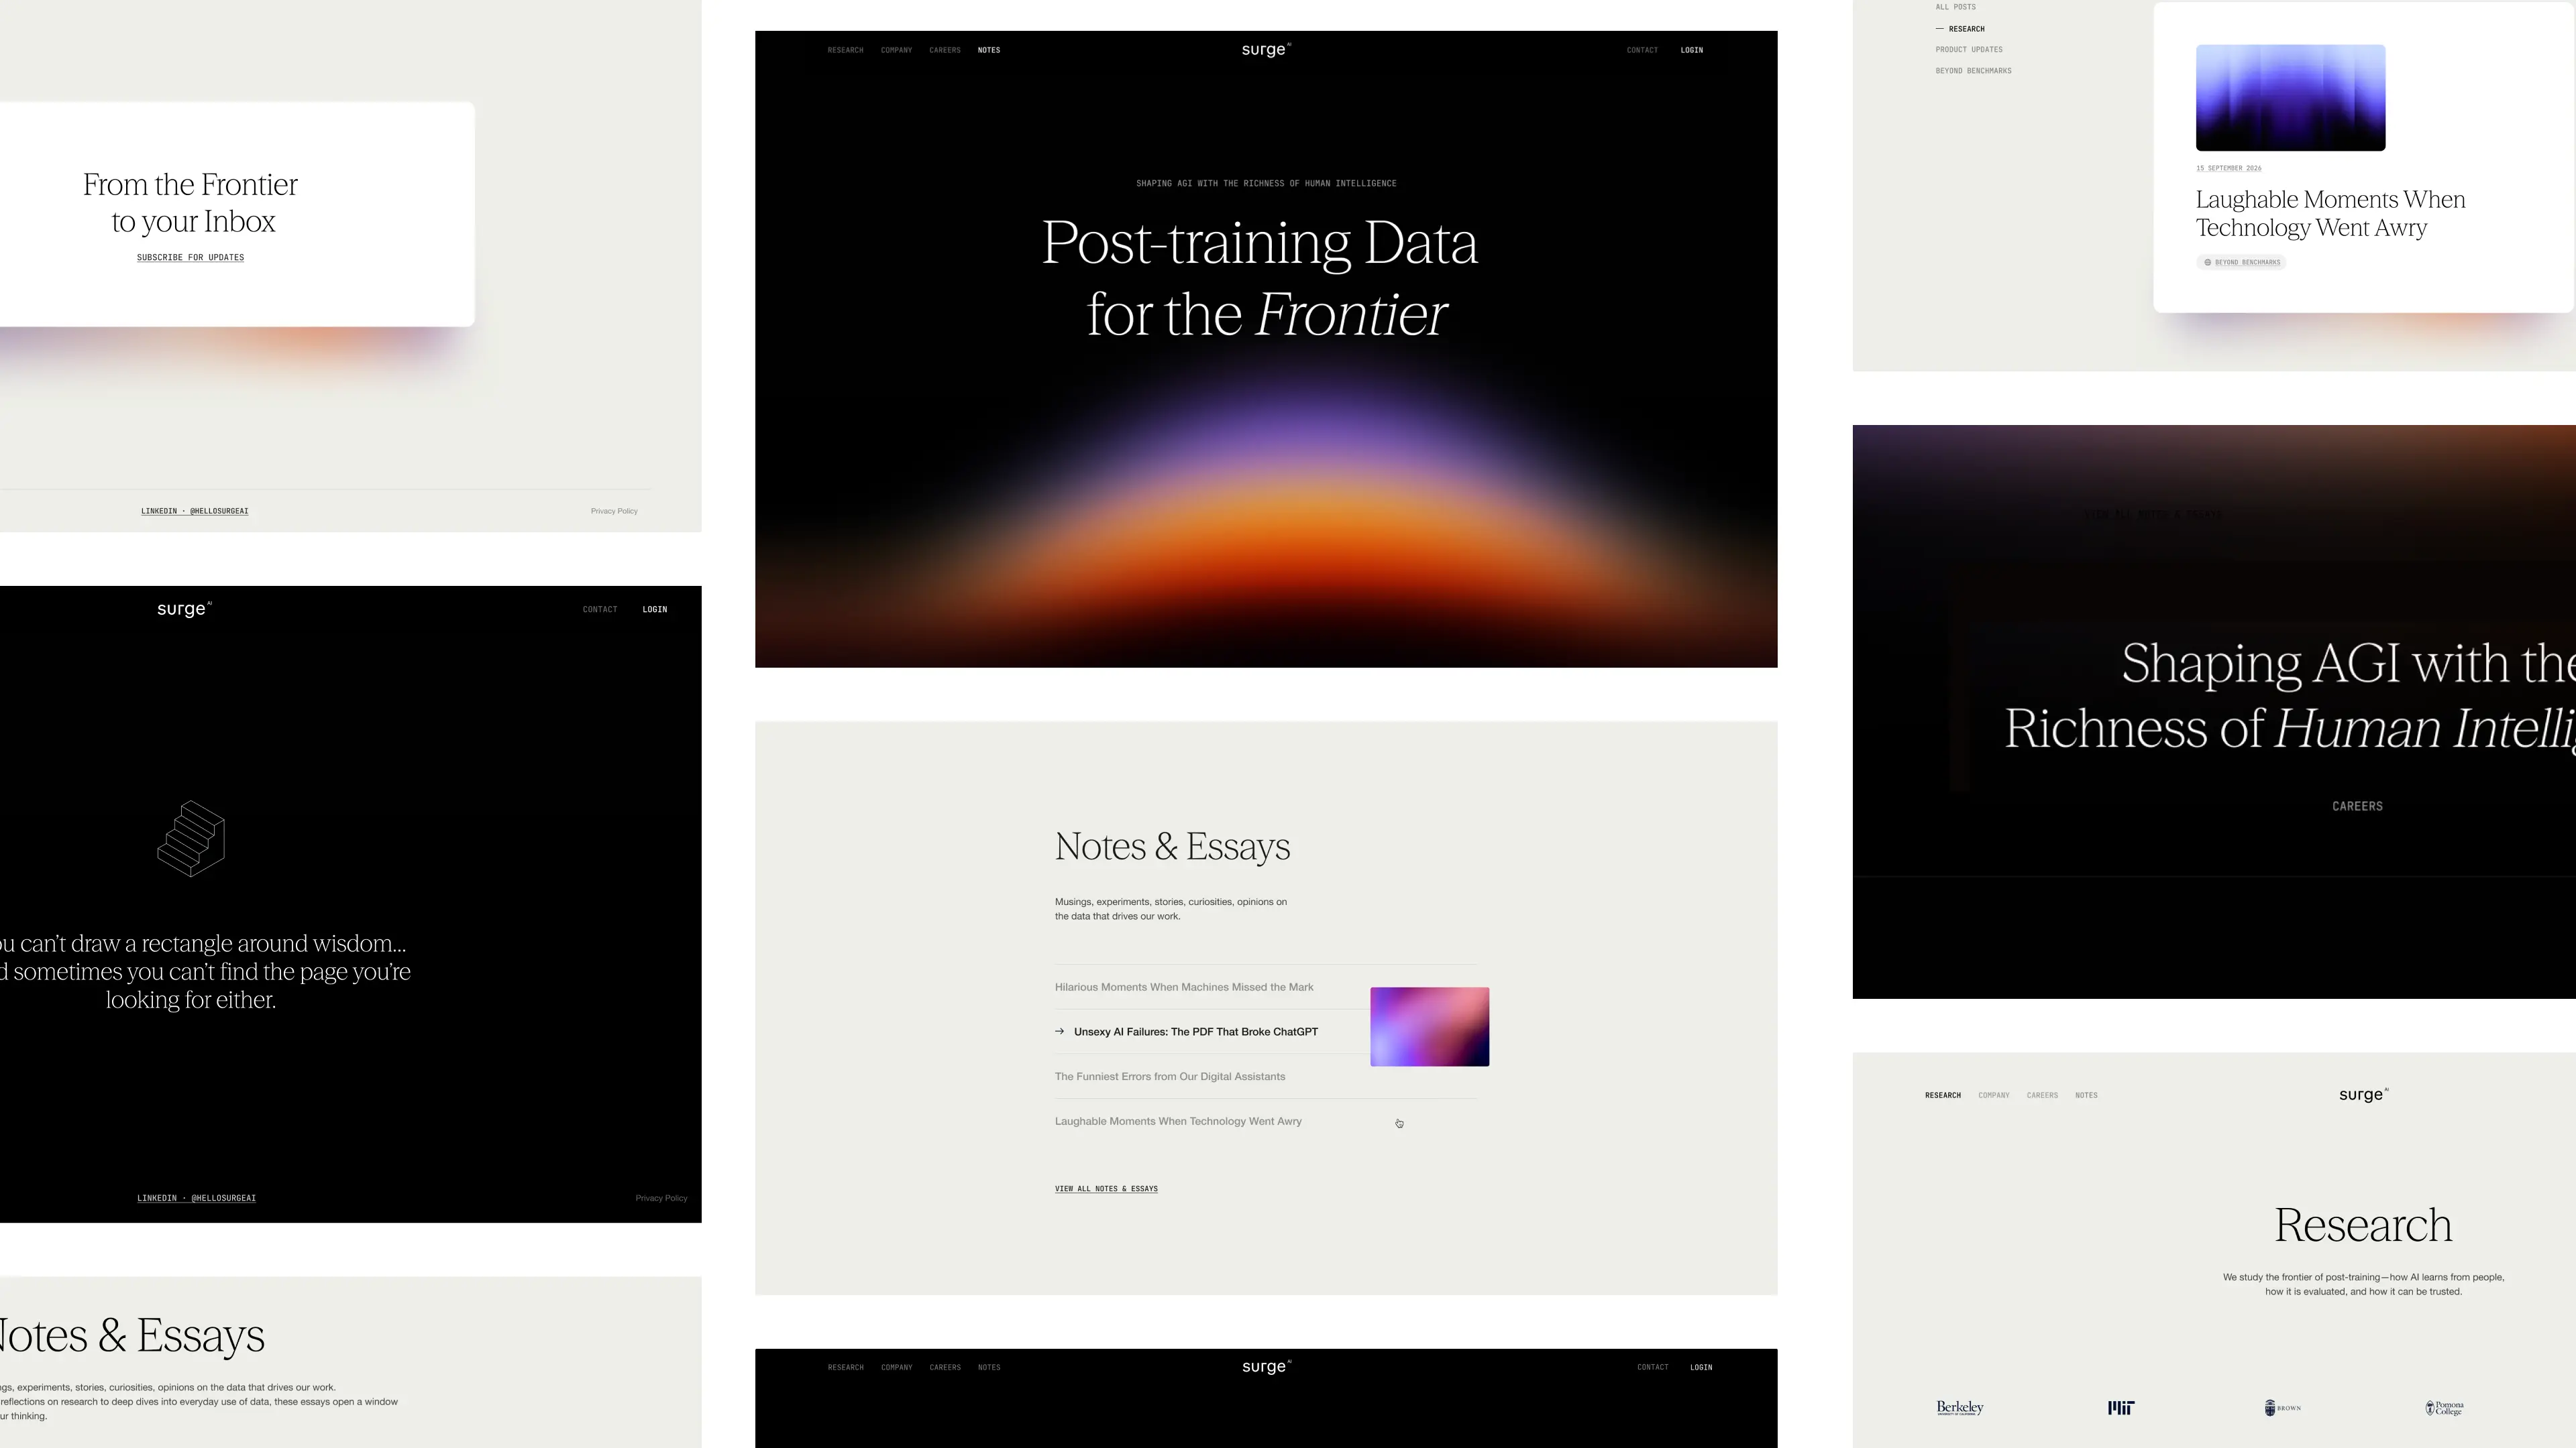
Task: Click the blue gradient image on article card
Action: point(2289,98)
